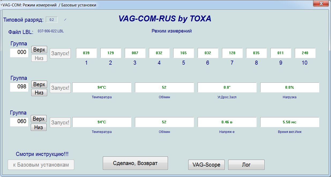Close the VAG-COM window
Image resolution: width=331 pixels, height=177 pixels.
[x=321, y=3]
